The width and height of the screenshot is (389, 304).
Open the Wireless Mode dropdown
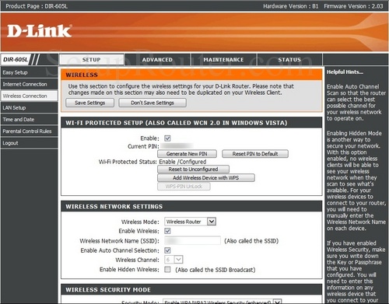click(190, 222)
